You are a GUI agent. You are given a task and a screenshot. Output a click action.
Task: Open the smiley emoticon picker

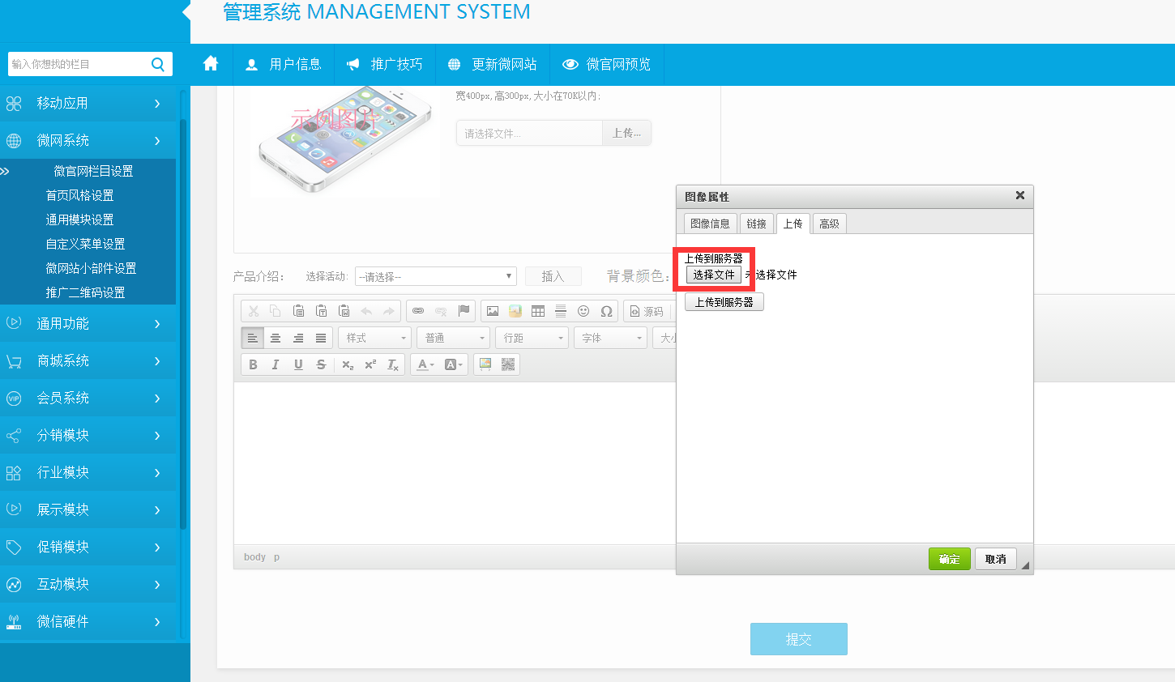coord(583,311)
